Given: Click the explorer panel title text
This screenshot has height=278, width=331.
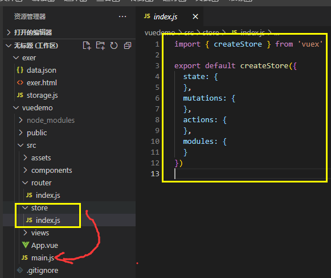Looking at the screenshot, I should 30,16.
